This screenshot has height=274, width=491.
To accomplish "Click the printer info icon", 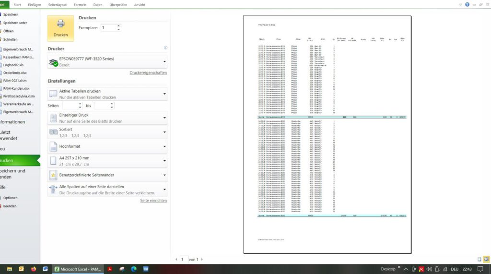I will 165,48.
